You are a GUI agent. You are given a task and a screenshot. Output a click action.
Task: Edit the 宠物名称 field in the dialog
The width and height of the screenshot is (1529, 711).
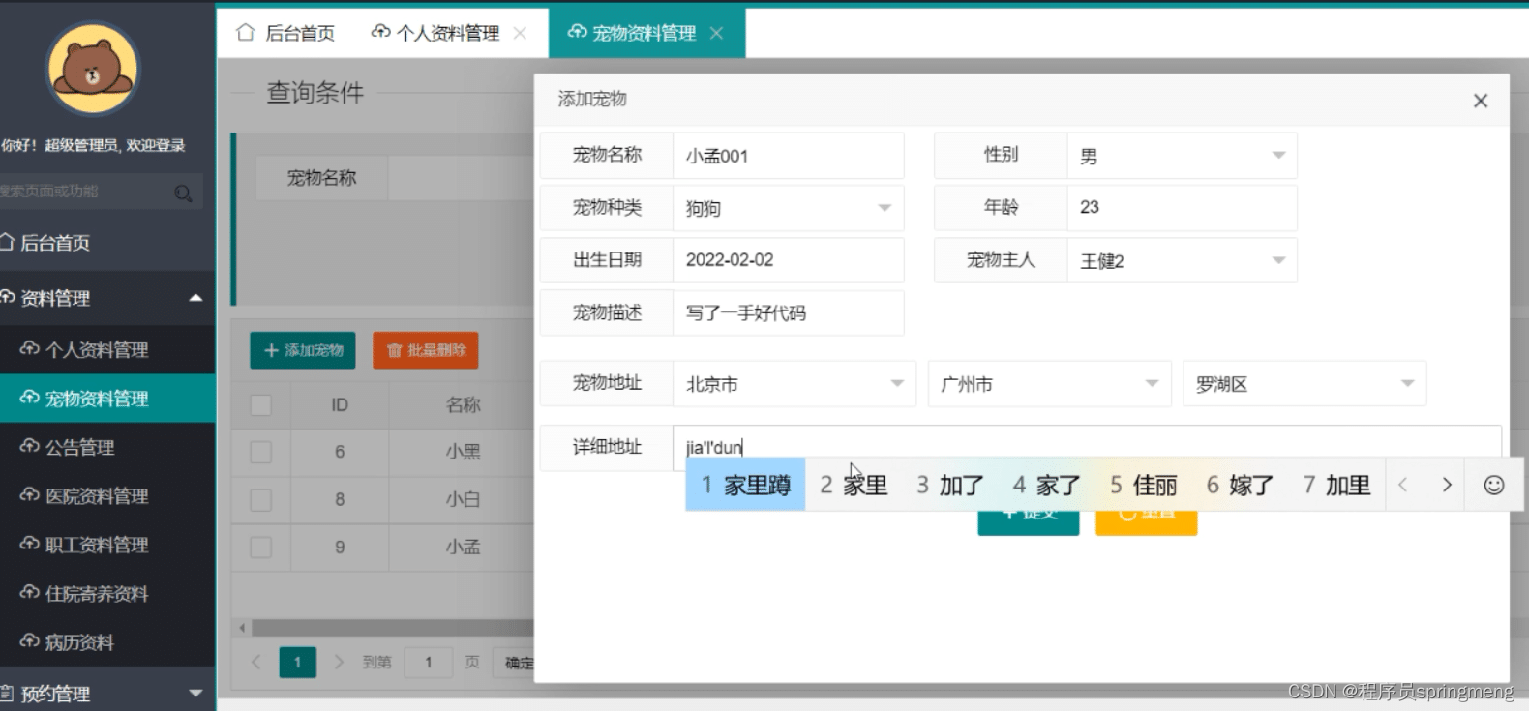coord(788,156)
